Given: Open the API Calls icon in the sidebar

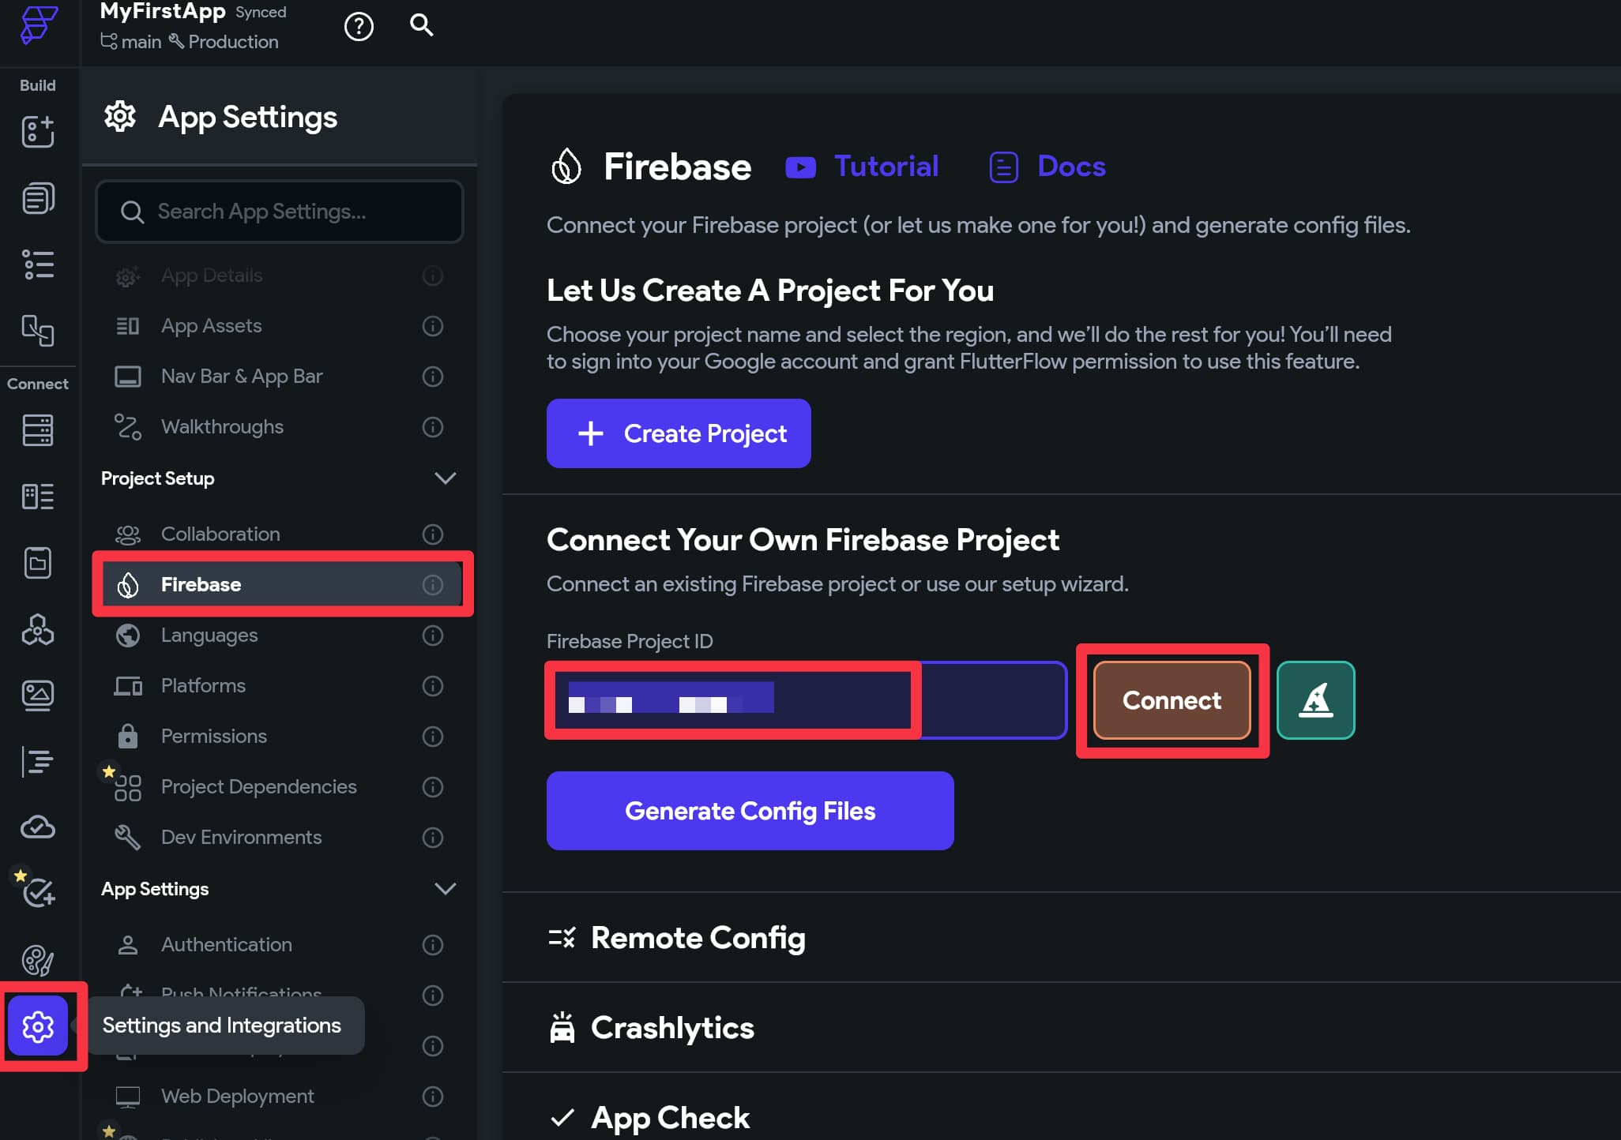Looking at the screenshot, I should pyautogui.click(x=38, y=630).
